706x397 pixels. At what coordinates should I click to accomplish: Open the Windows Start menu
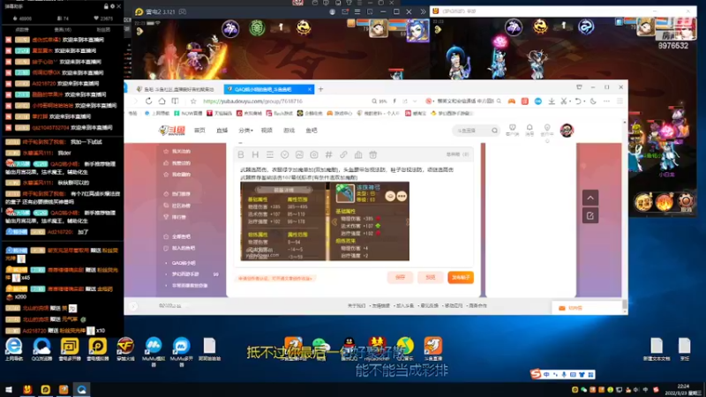click(x=9, y=389)
